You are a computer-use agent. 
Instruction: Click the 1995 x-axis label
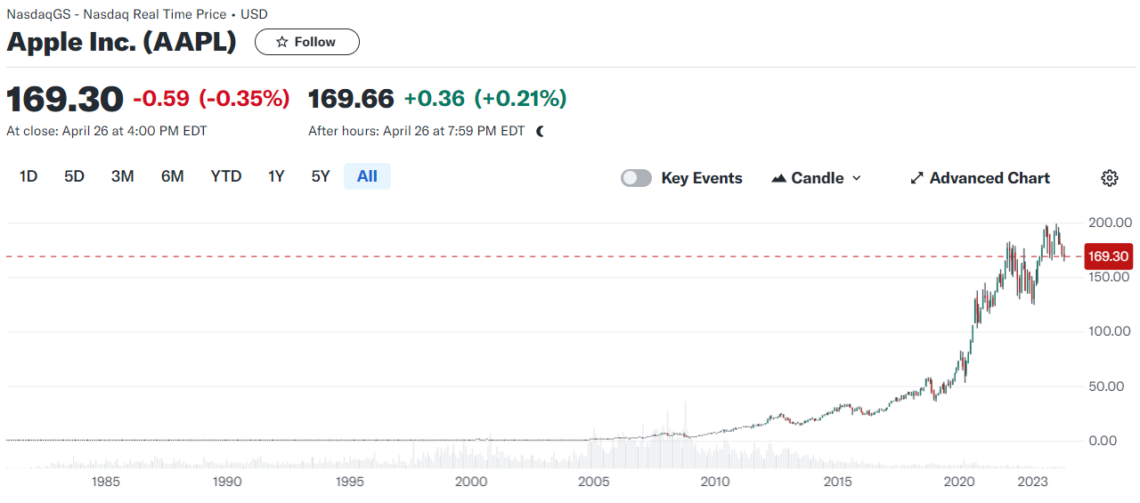click(x=350, y=482)
